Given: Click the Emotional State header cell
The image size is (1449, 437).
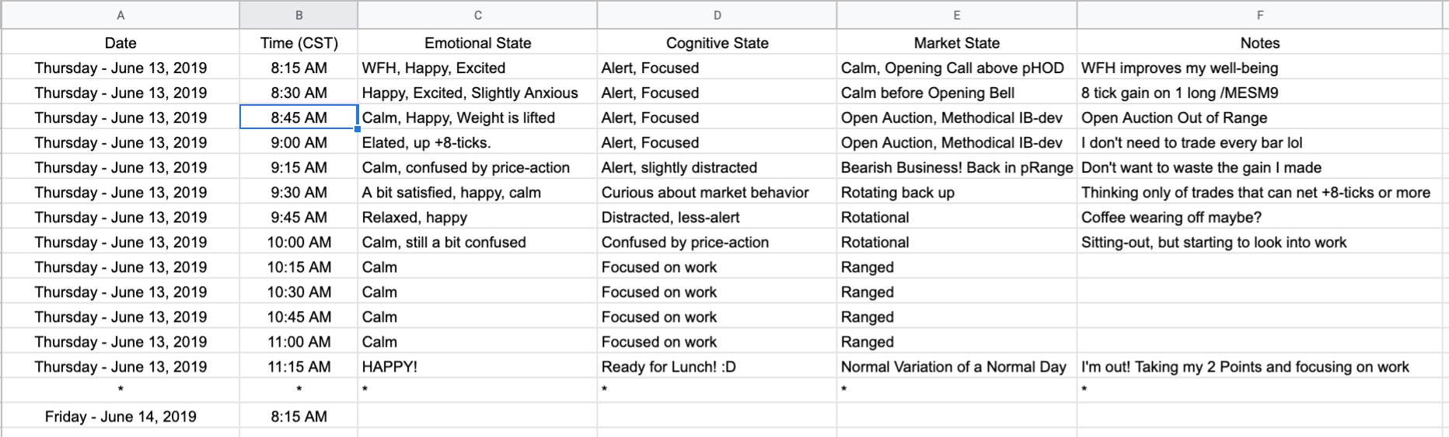Looking at the screenshot, I should [x=478, y=43].
